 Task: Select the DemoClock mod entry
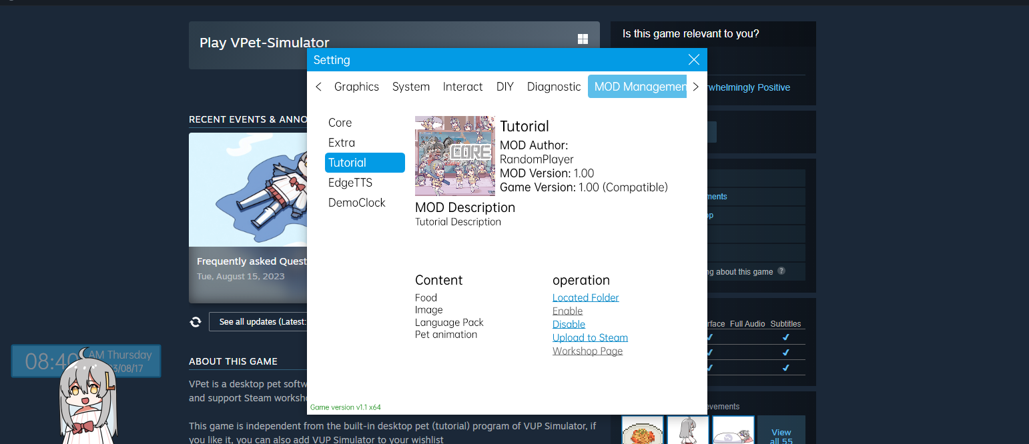365,203
